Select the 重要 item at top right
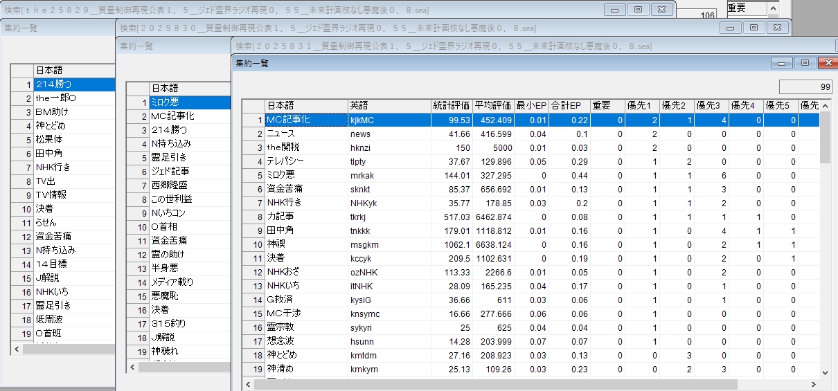The height and width of the screenshot is (391, 838). [x=746, y=8]
